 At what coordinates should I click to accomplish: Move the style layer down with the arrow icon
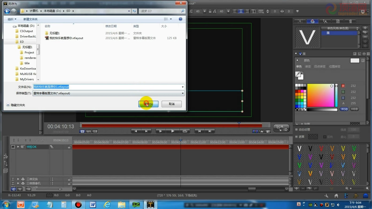[x=365, y=46]
